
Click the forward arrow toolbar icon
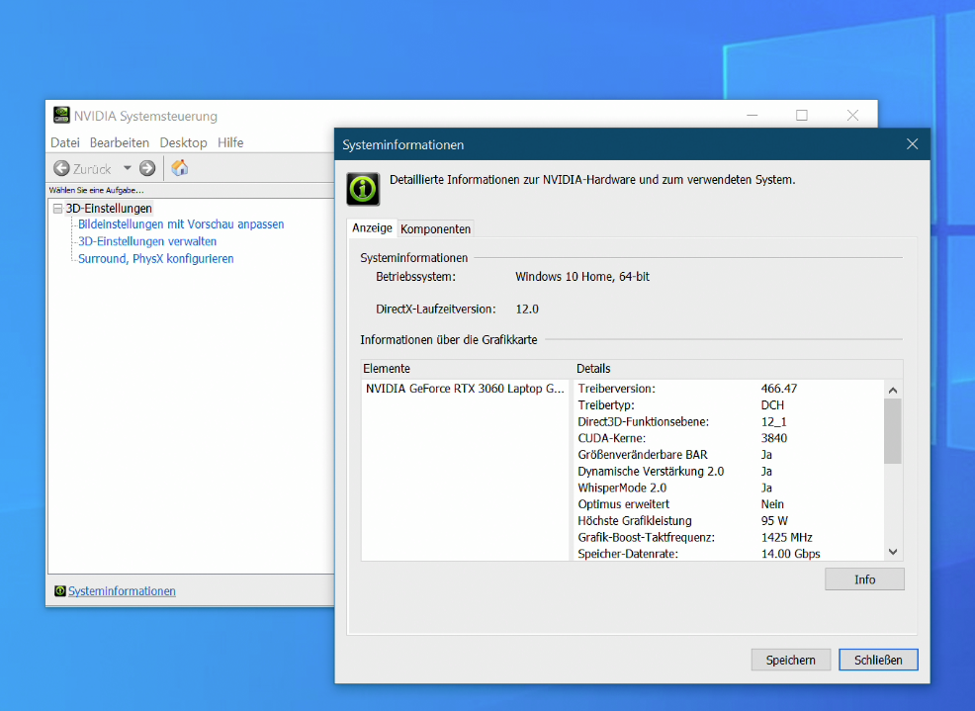[x=147, y=168]
